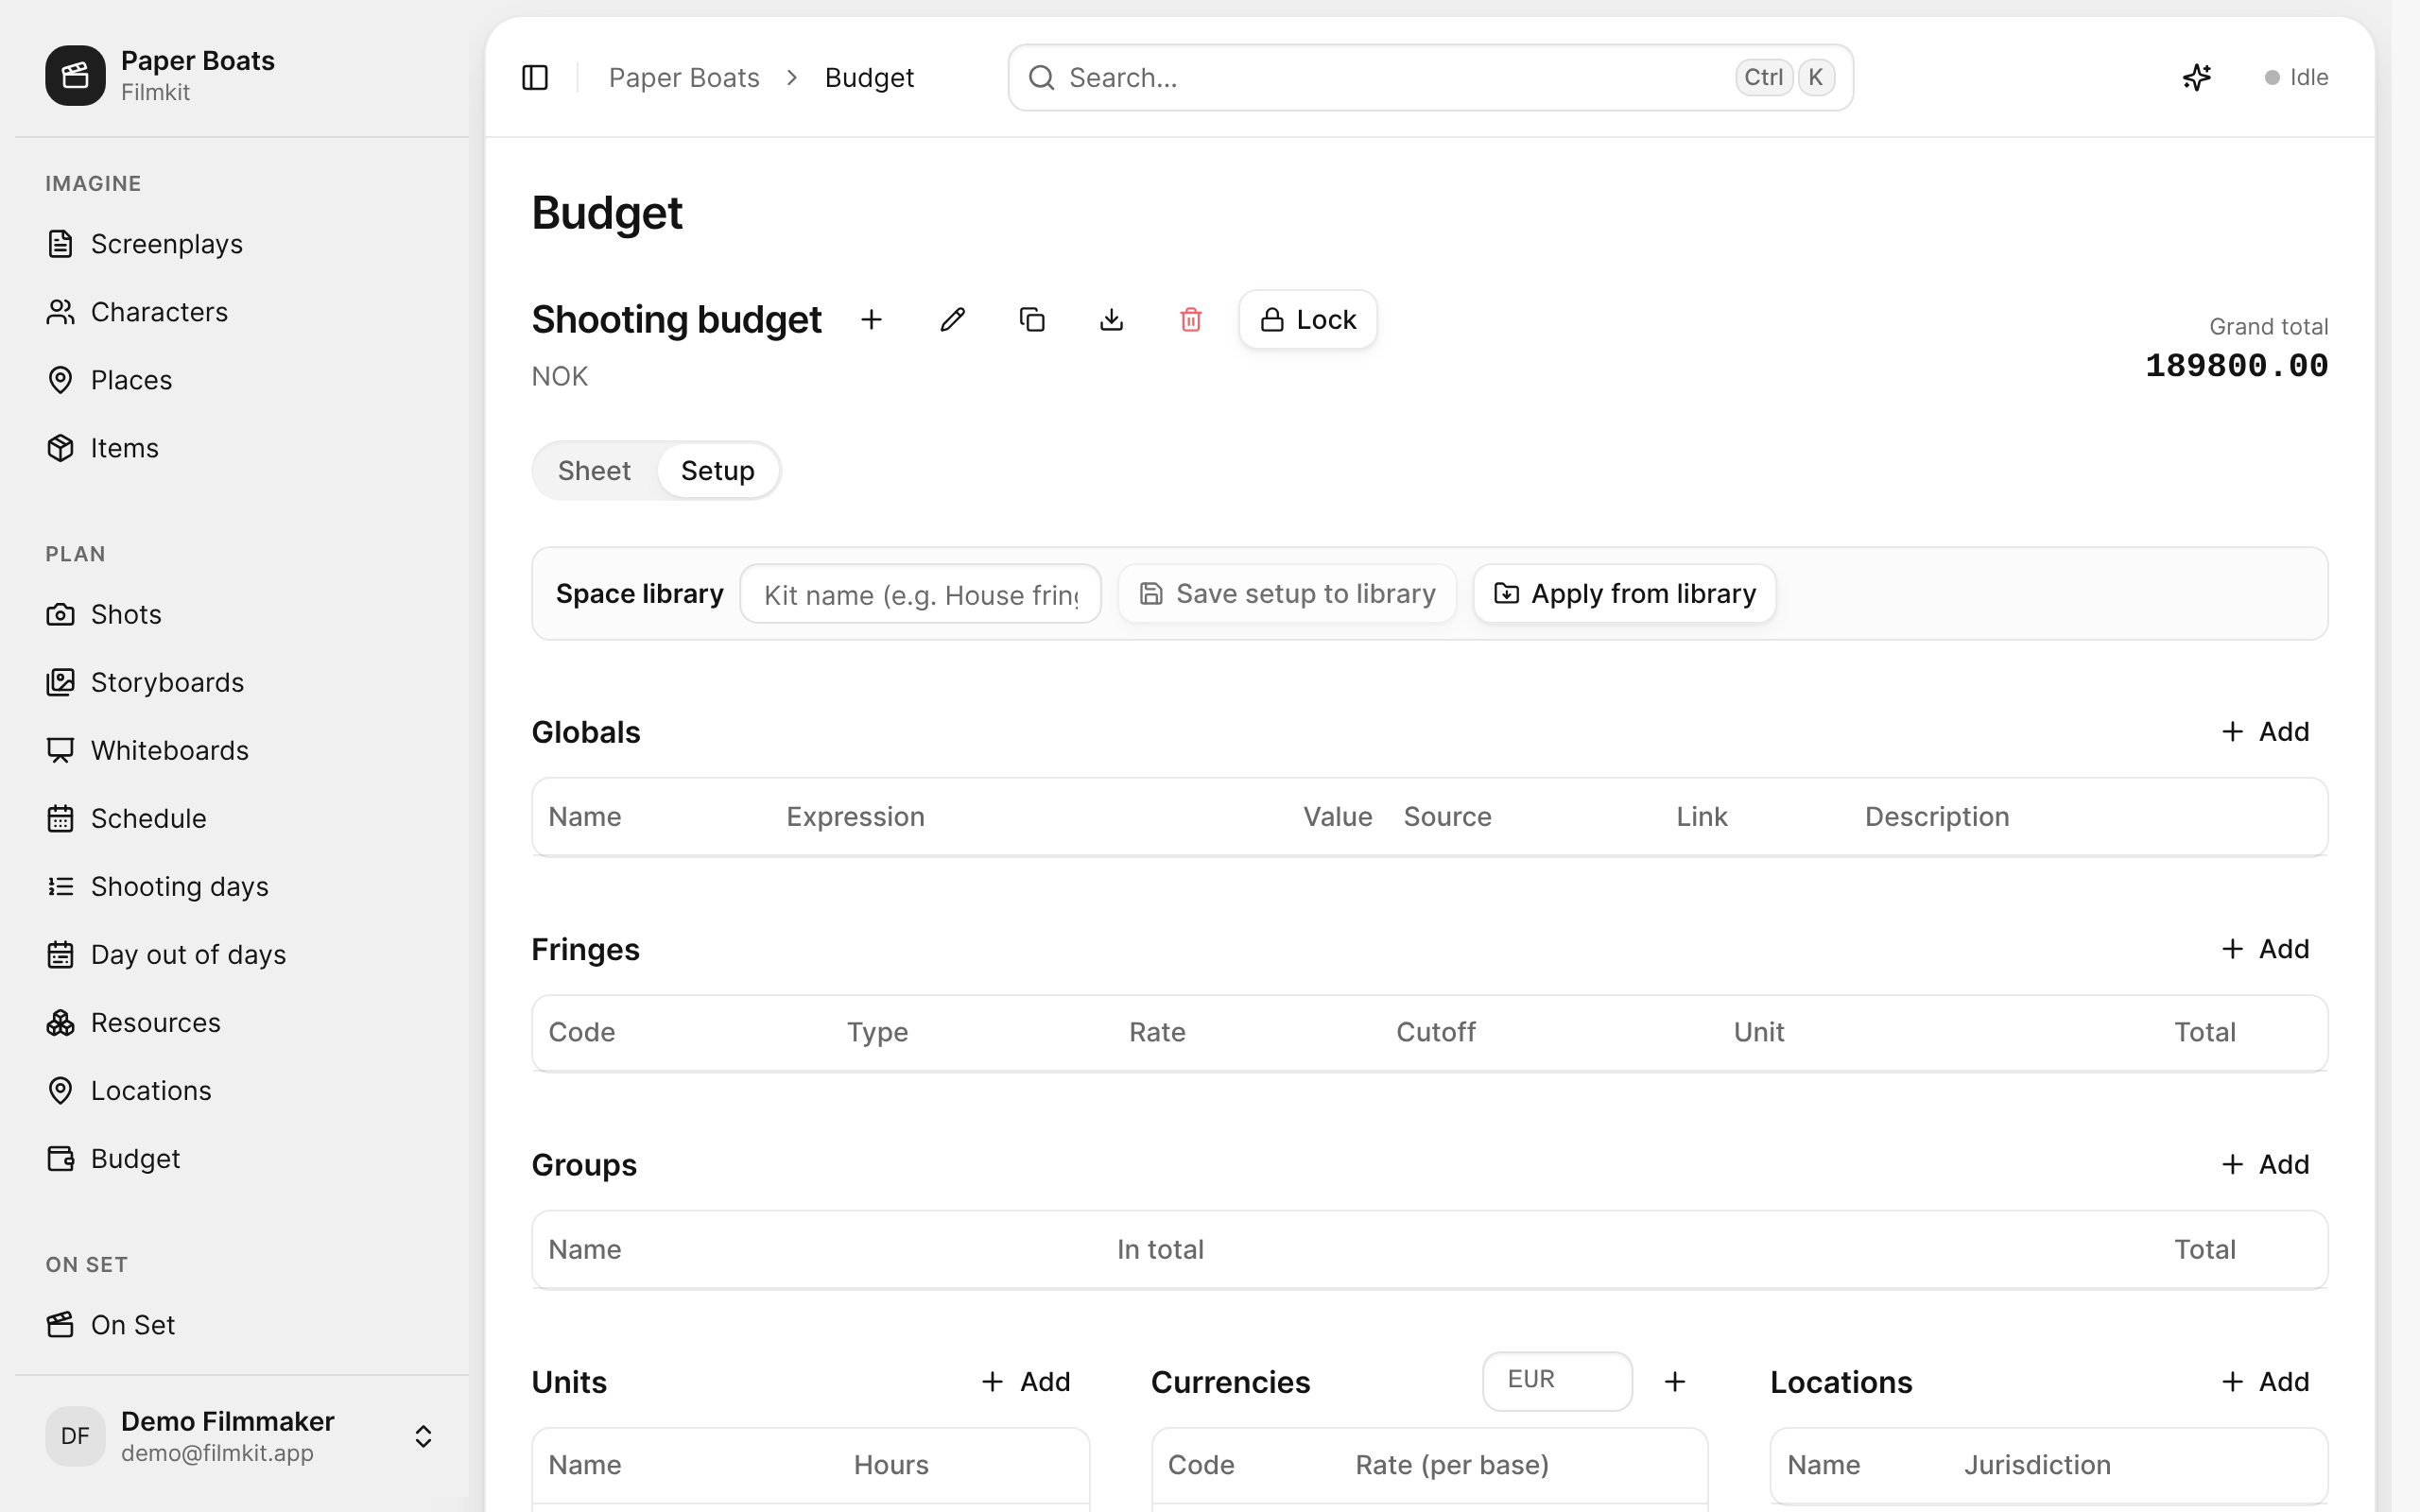Select the Setup tab

(718, 471)
